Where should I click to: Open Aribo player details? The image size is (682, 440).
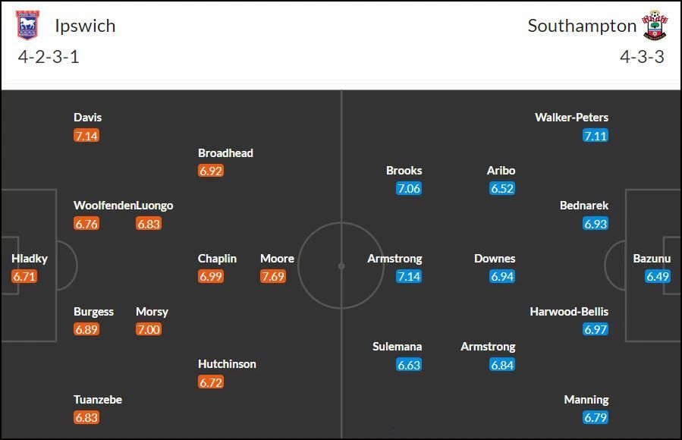tap(501, 171)
